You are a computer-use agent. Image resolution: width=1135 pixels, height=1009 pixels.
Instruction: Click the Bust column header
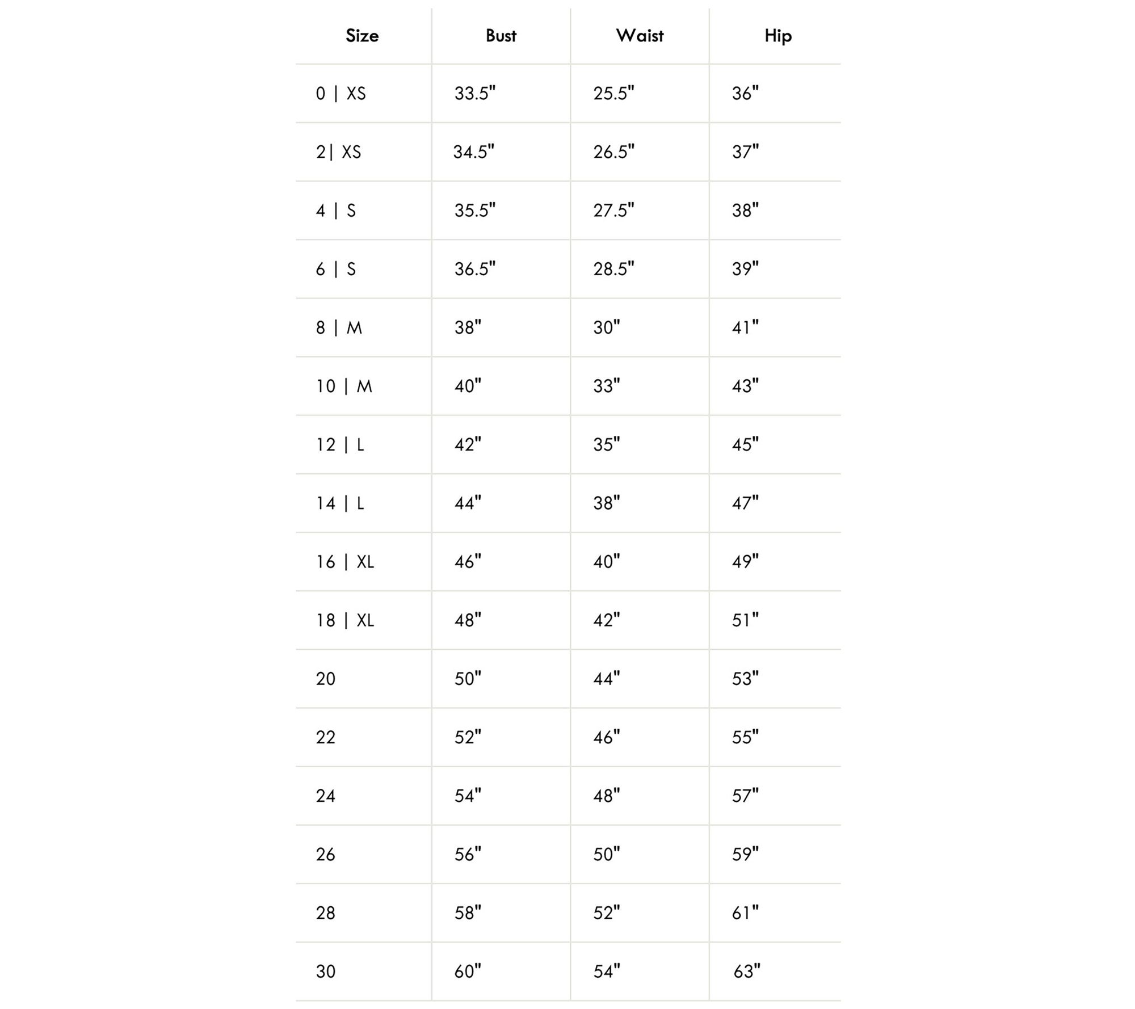click(x=501, y=36)
